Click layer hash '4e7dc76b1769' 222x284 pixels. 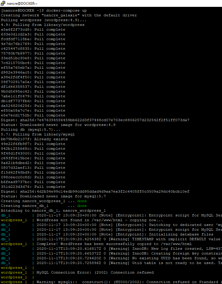[x=15, y=44]
